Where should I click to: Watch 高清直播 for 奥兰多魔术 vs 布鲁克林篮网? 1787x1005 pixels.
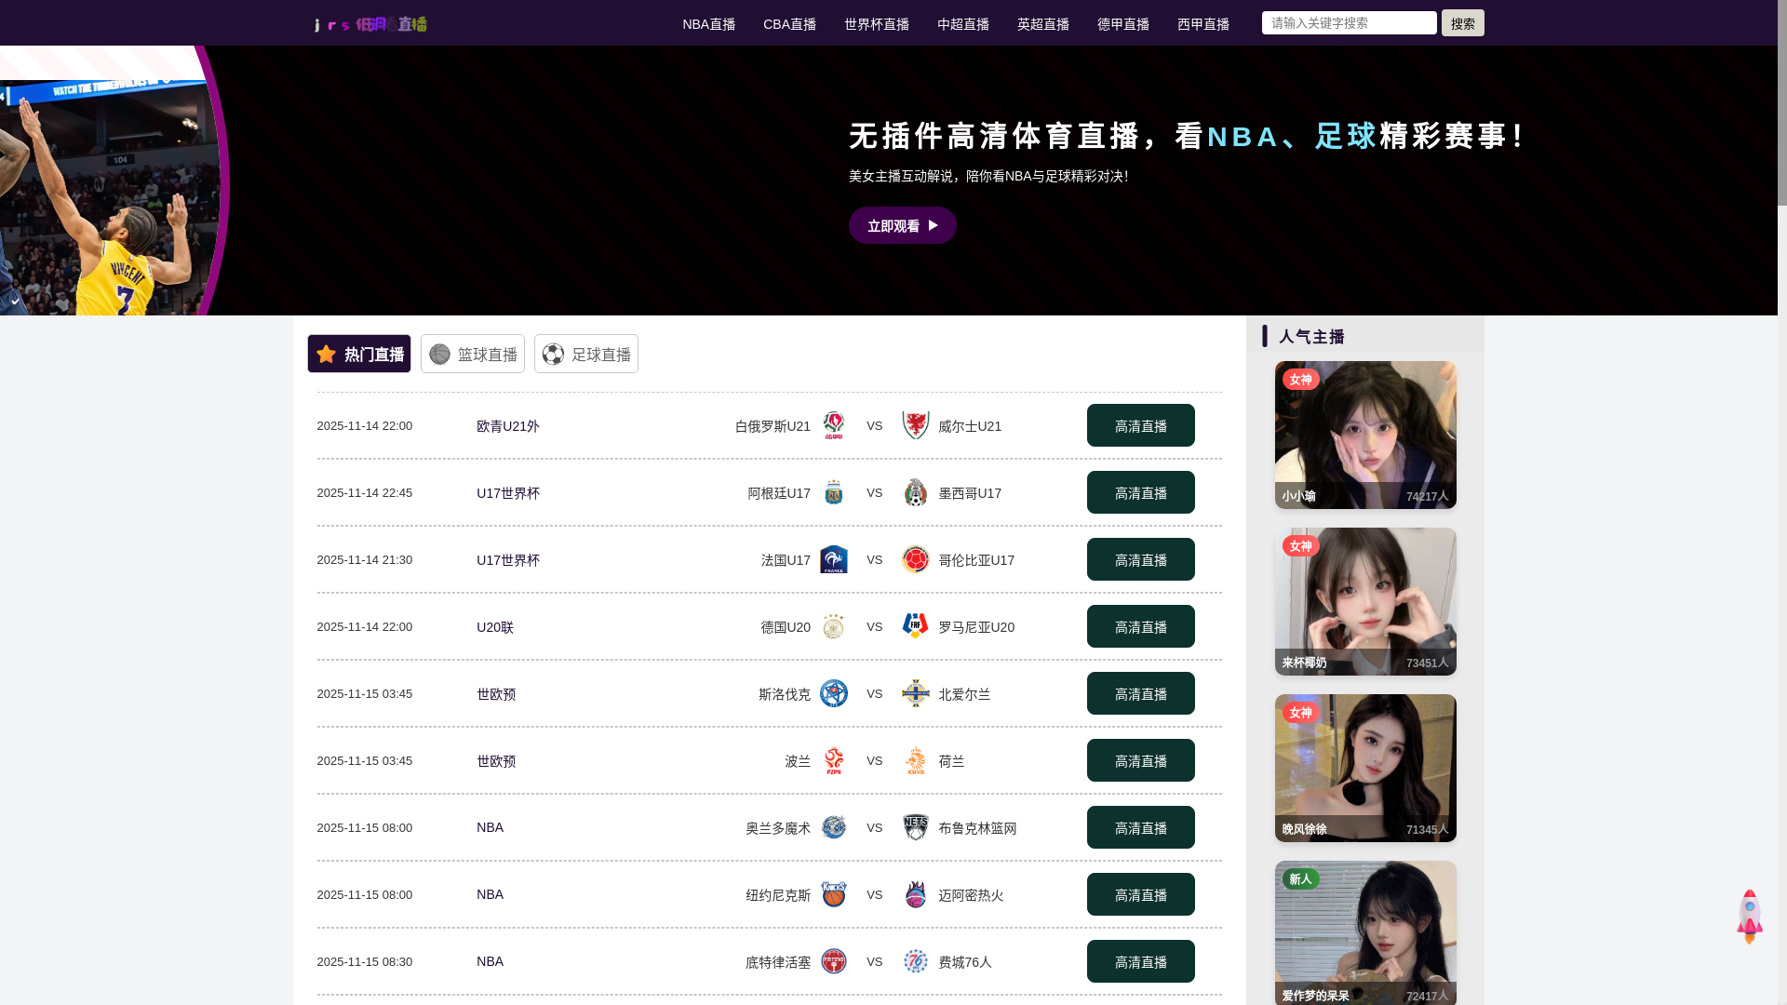[1140, 827]
